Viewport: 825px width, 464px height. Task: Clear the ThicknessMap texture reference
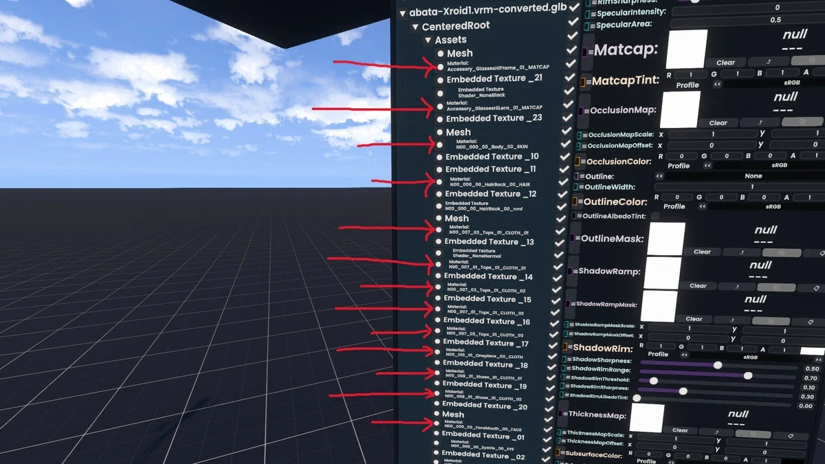681,431
